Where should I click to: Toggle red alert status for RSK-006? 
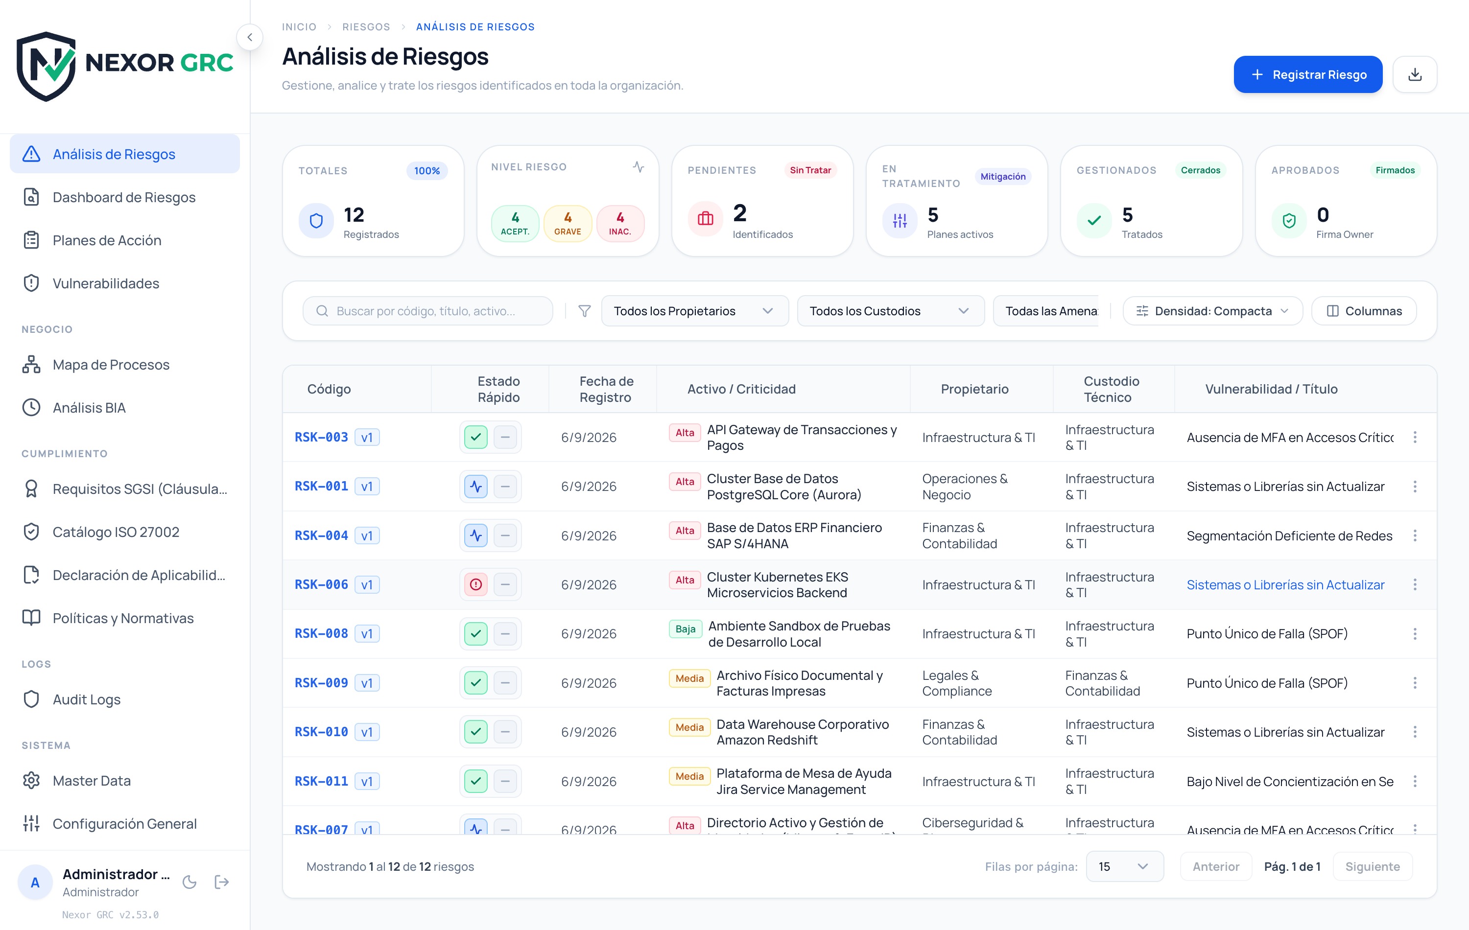tap(476, 585)
